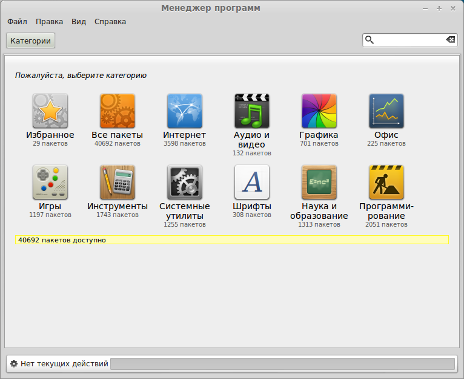Viewport: 464px width, 379px height.
Task: Select the Интернет globe category icon
Action: (x=185, y=111)
